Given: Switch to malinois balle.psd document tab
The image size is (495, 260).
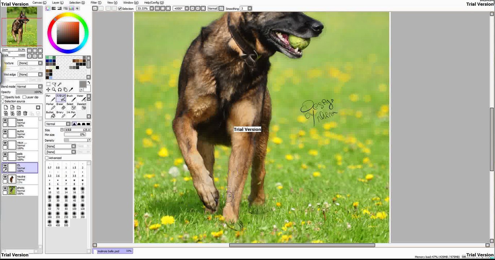Looking at the screenshot, I should (x=113, y=251).
